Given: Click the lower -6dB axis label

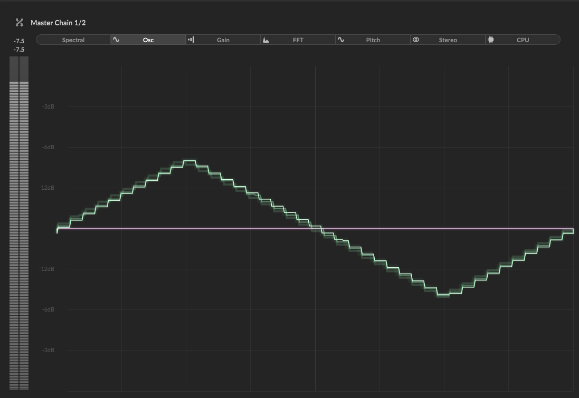Looking at the screenshot, I should click(48, 310).
